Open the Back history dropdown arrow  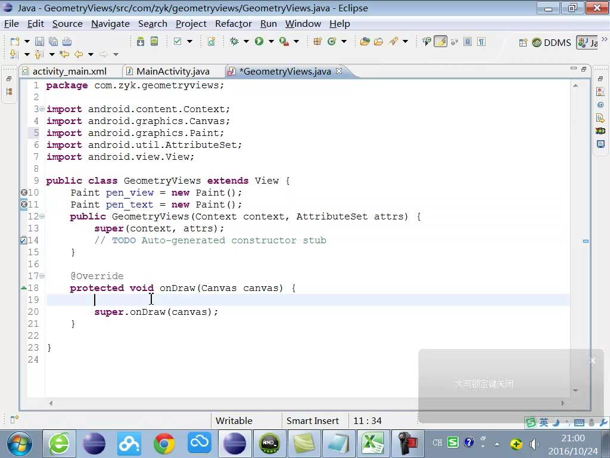tap(91, 54)
